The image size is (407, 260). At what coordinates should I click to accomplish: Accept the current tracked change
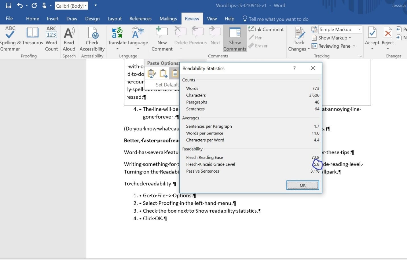pos(372,37)
